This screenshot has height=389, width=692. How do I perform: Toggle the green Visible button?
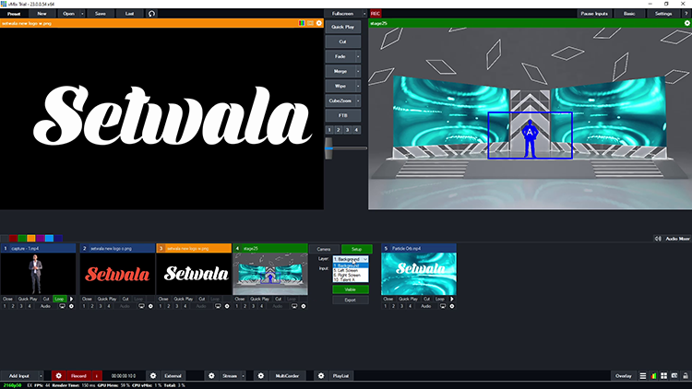click(x=351, y=289)
